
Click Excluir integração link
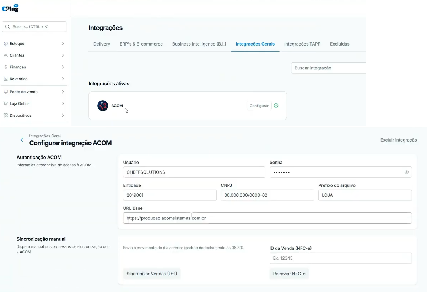tap(399, 140)
